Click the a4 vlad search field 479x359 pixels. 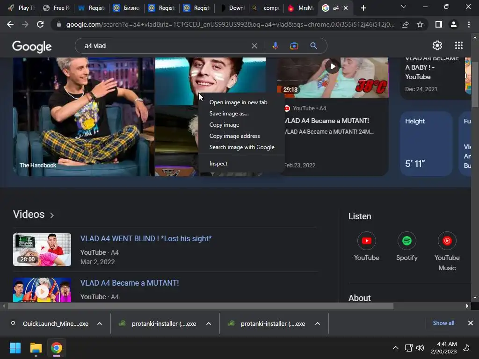[165, 46]
